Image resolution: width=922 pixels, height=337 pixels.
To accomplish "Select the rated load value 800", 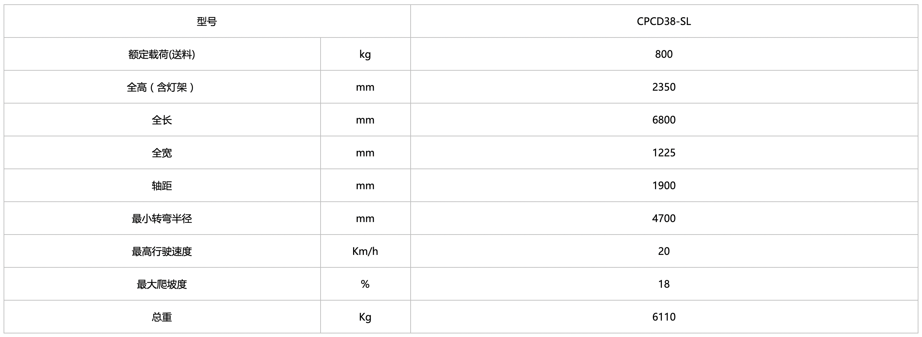I will pyautogui.click(x=664, y=54).
